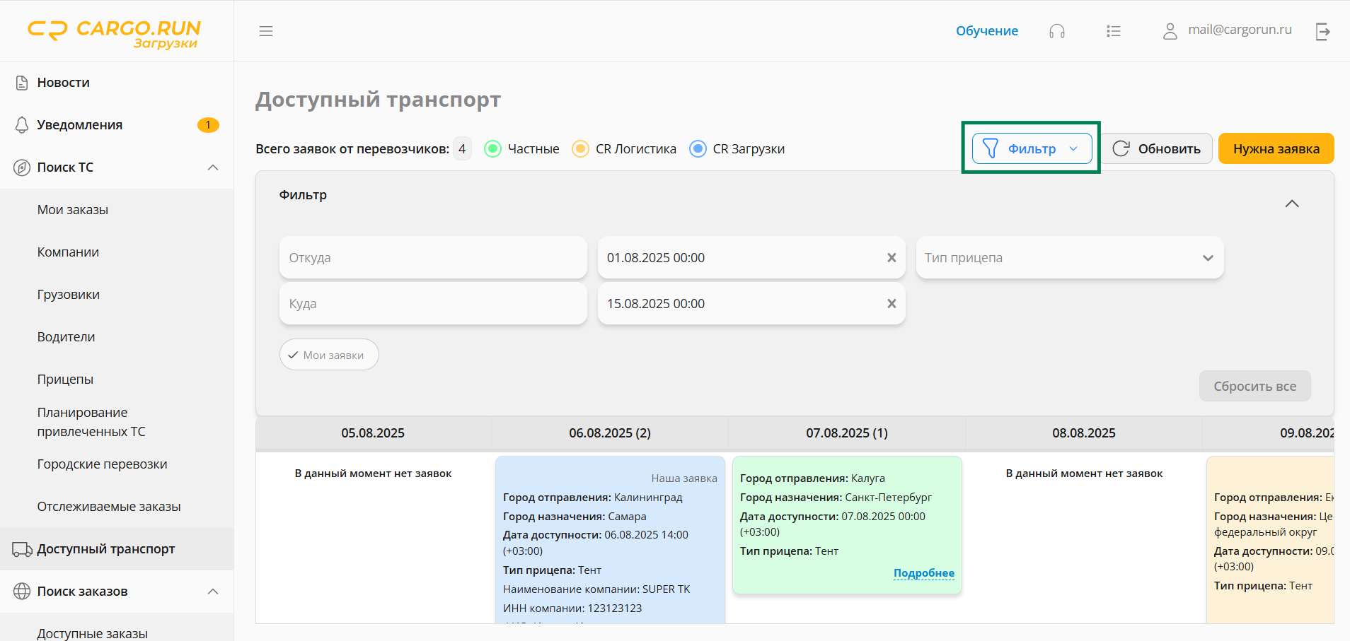Click the task list icon in header

pos(1113,31)
